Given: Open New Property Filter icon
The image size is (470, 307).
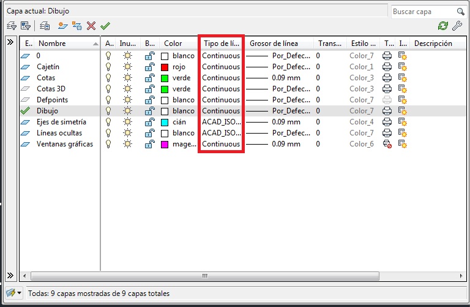Looking at the screenshot, I should point(12,26).
